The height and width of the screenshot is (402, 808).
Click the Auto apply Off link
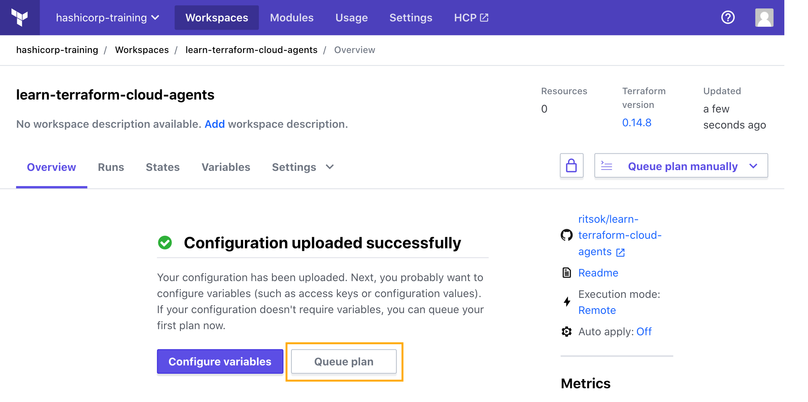tap(644, 331)
